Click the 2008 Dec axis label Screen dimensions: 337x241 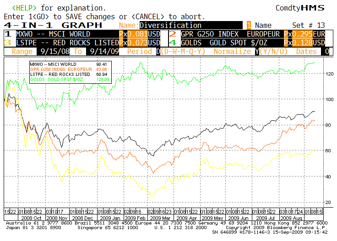82,218
